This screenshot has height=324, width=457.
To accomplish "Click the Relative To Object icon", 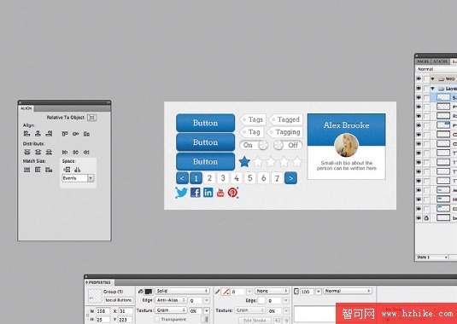I will (91, 118).
